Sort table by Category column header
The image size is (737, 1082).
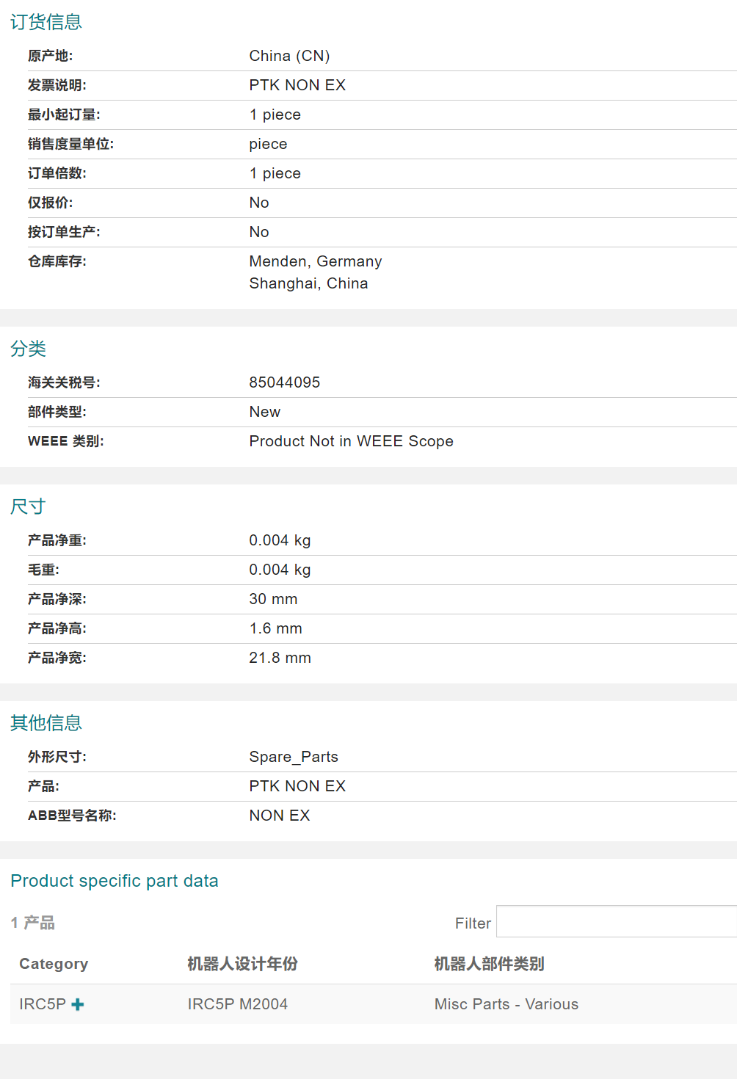coord(54,964)
